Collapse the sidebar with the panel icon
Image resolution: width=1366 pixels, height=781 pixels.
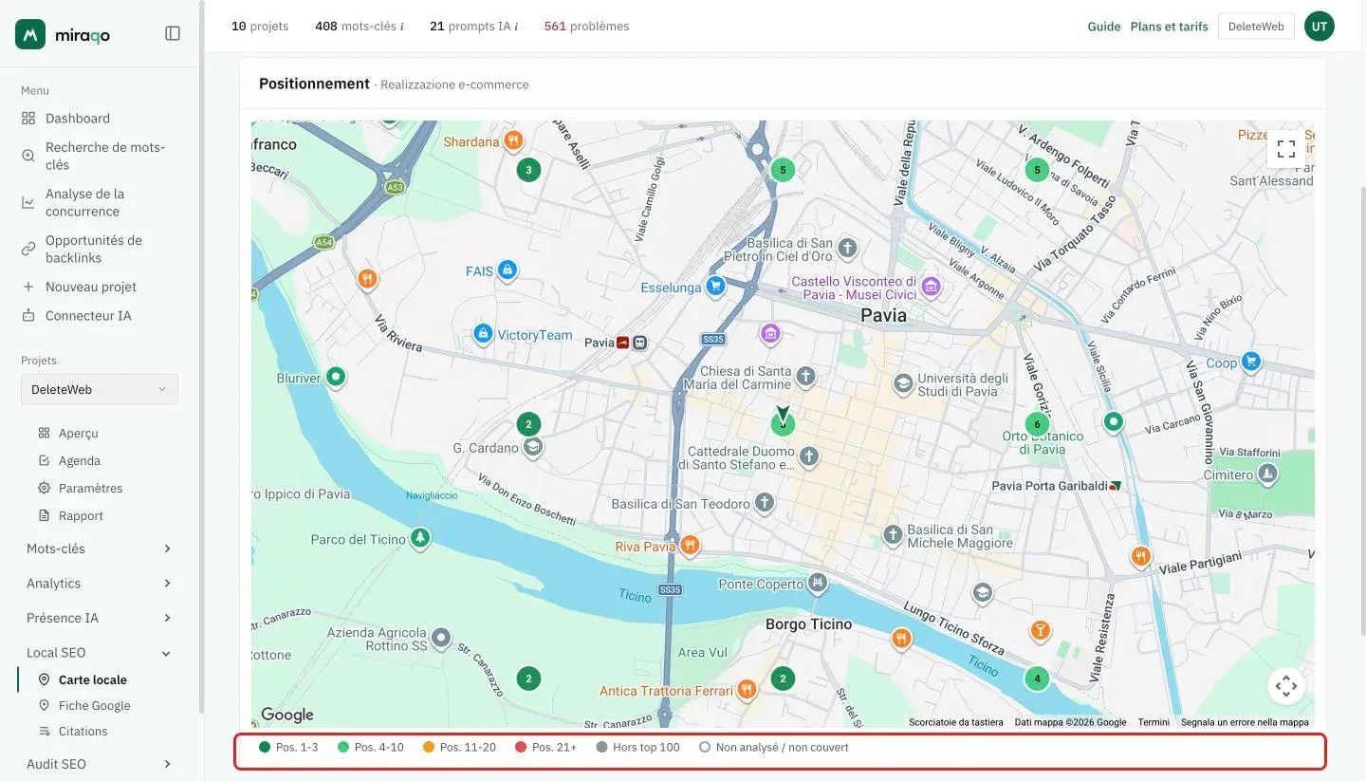(x=173, y=33)
